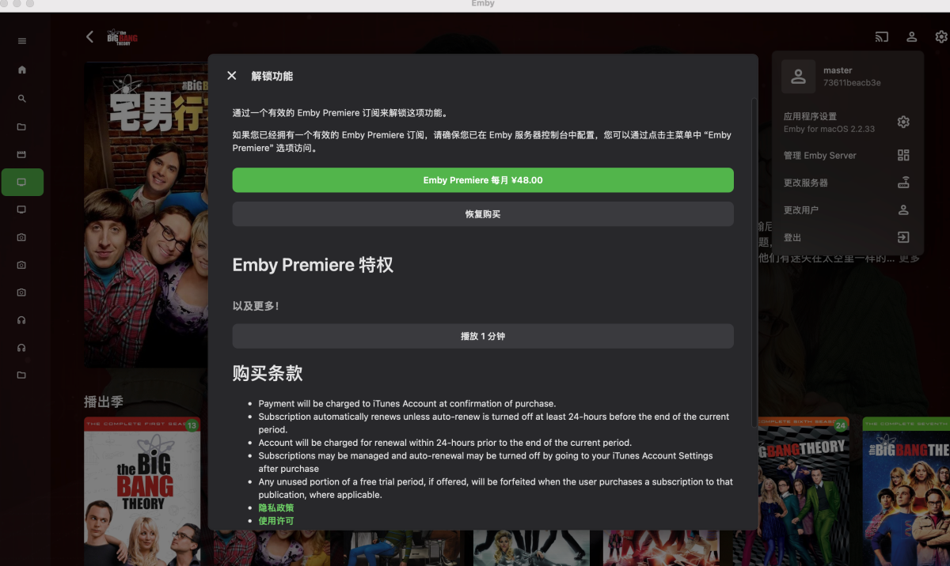Click the 播出季 section heading
The height and width of the screenshot is (566, 950).
104,402
